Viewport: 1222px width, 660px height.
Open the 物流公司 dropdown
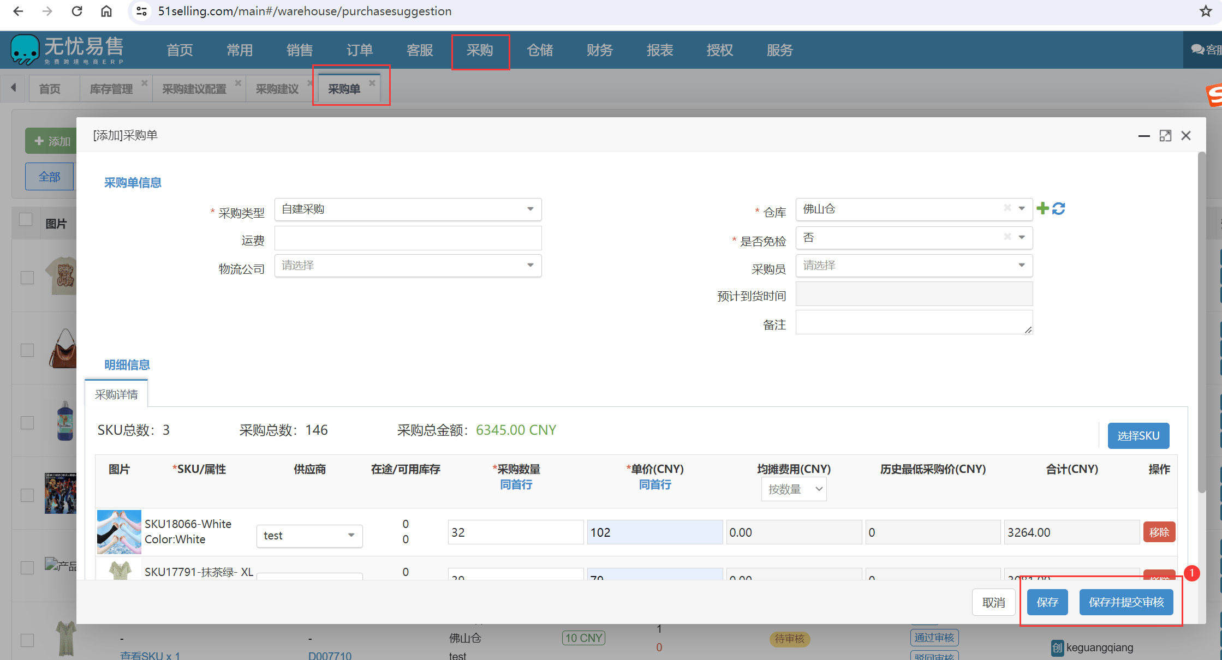tap(408, 266)
